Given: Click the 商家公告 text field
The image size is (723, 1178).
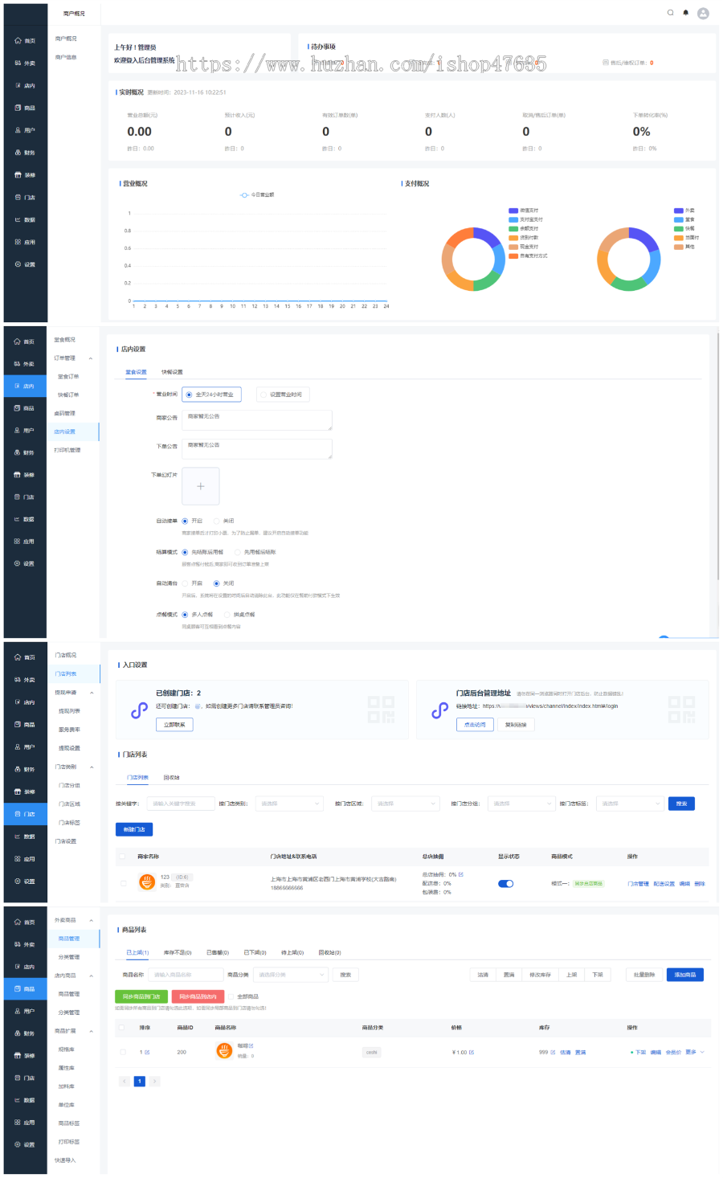Looking at the screenshot, I should tap(256, 420).
